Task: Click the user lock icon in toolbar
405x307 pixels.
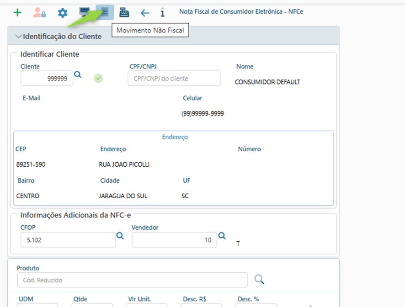Action: [39, 13]
